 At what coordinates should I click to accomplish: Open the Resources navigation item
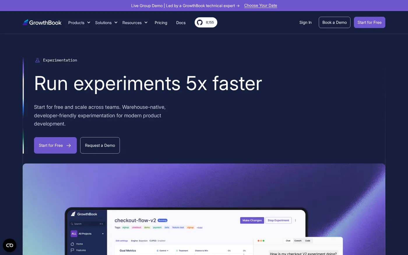click(x=132, y=23)
